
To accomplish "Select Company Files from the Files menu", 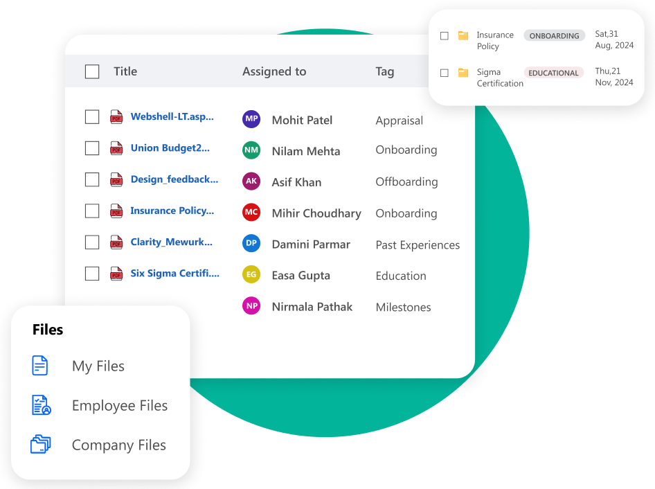I will click(x=118, y=444).
